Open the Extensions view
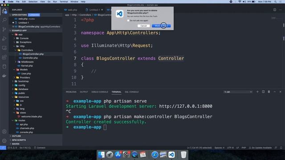285x160 pixels. (4, 57)
